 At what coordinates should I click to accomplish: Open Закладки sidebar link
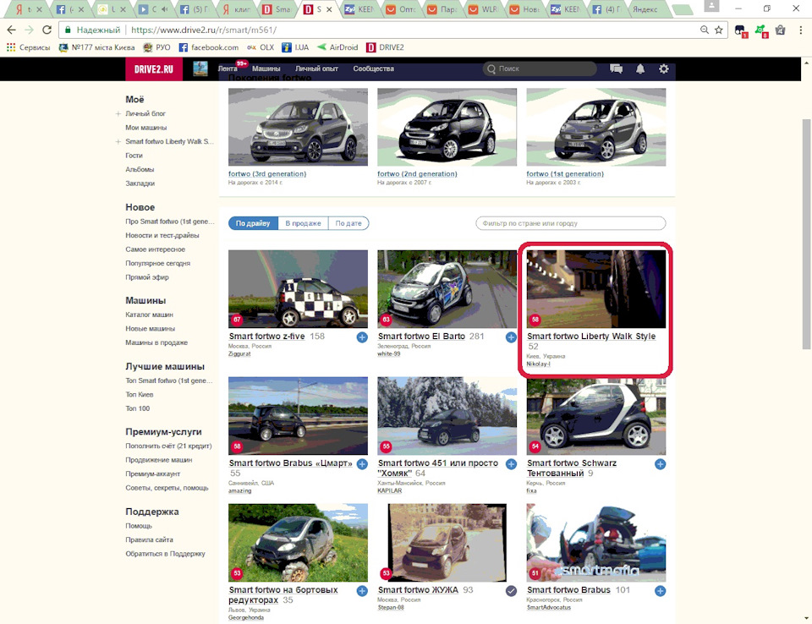(x=140, y=183)
